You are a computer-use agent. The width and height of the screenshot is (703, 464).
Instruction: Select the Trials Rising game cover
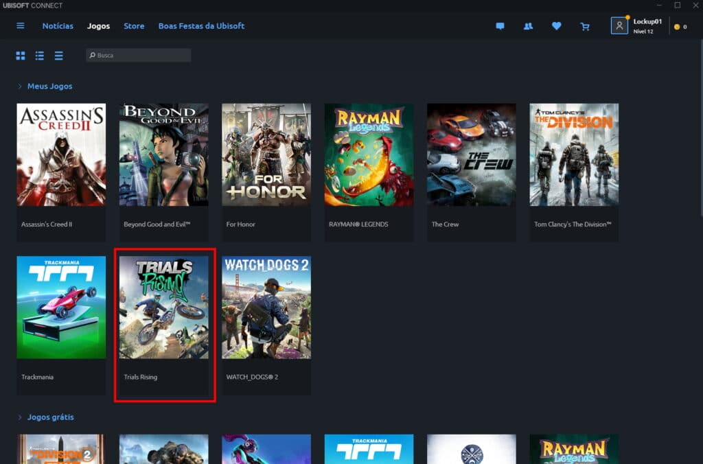163,307
